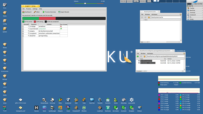Select the 'to augment' question cell
This screenshot has height=114, width=203.
point(34,33)
